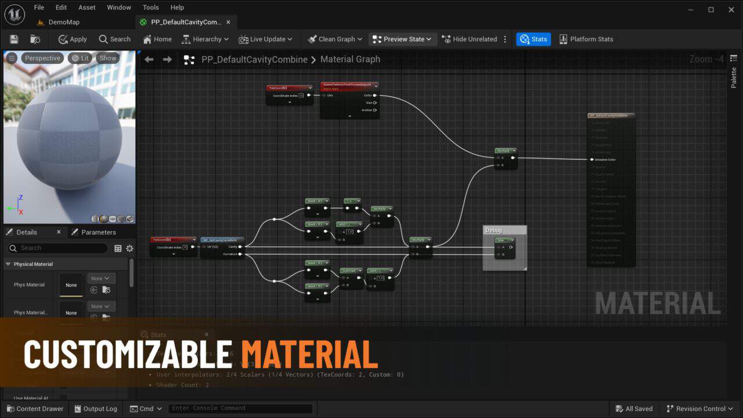Open the Hierarchy dropdown

pos(205,39)
